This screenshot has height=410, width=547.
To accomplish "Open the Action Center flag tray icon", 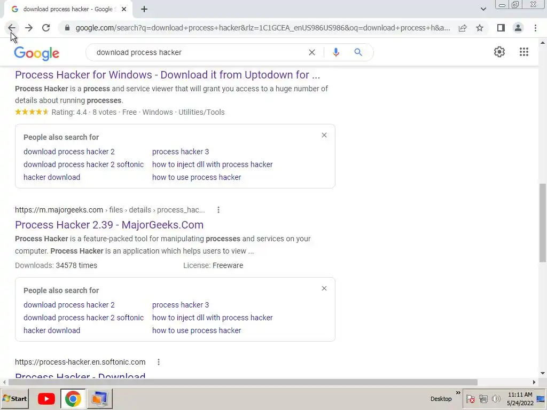I will pyautogui.click(x=470, y=399).
